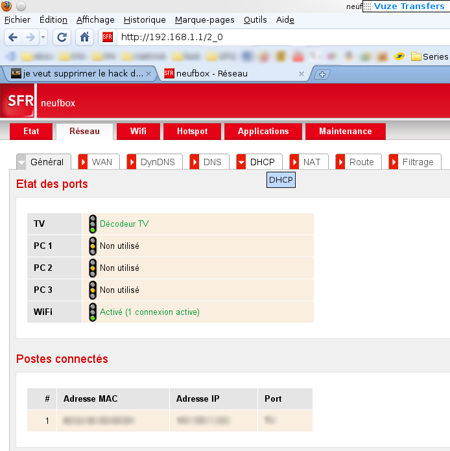This screenshot has width=450, height=451.
Task: Click the WiFi port traffic light icon
Action: 93,312
